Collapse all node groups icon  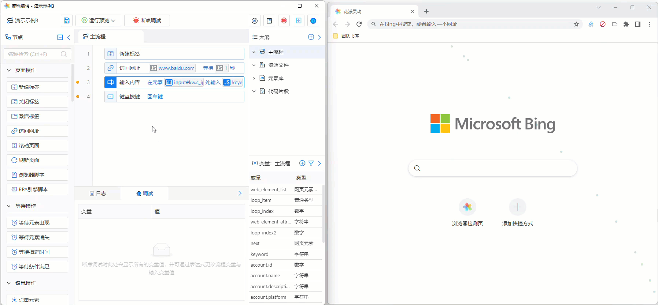click(60, 37)
